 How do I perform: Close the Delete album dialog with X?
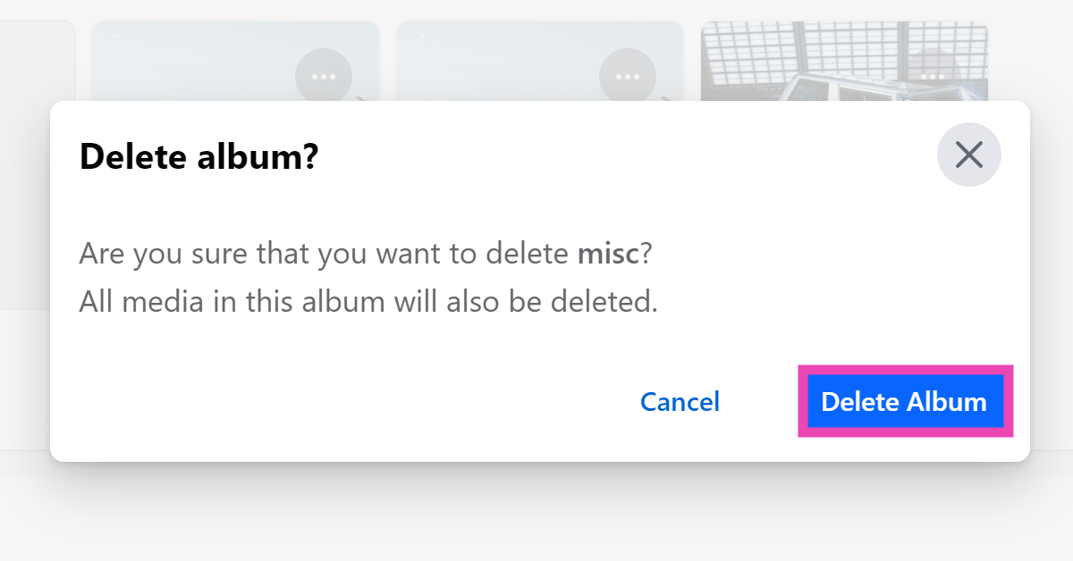coord(968,155)
